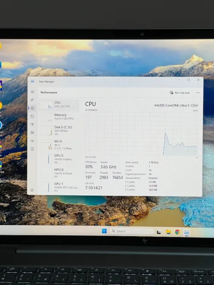
Task: Select the Memory entry in performance list
Action: pyautogui.click(x=59, y=117)
